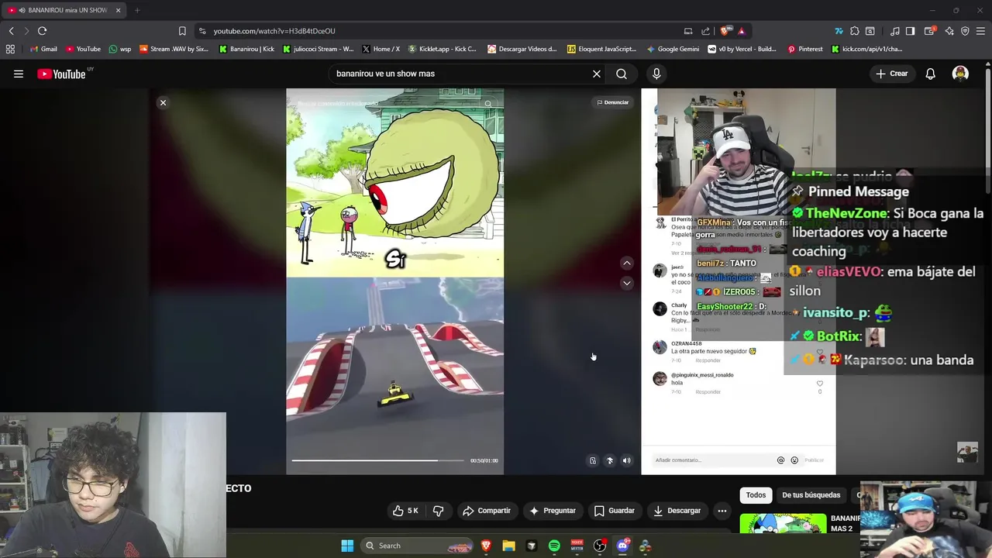Toggle dislike on the video
The width and height of the screenshot is (992, 558).
tap(438, 511)
